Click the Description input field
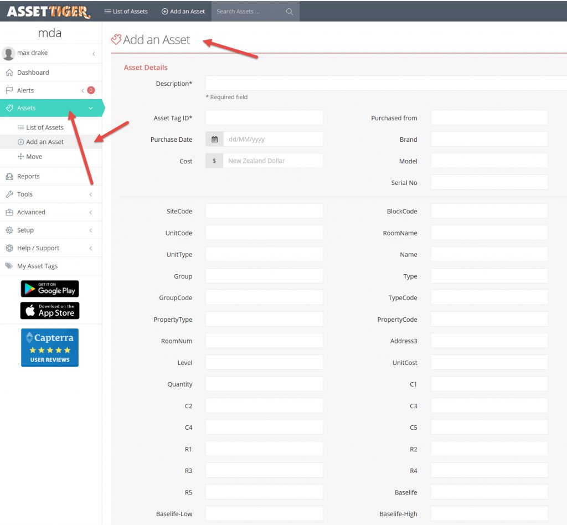The image size is (567, 525). (386, 84)
